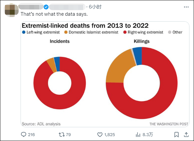194x141 pixels.
Task: Click the 216 replies count
Action: pos(31,135)
